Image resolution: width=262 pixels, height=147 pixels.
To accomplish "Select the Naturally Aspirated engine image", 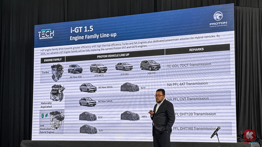I will 57,93.
